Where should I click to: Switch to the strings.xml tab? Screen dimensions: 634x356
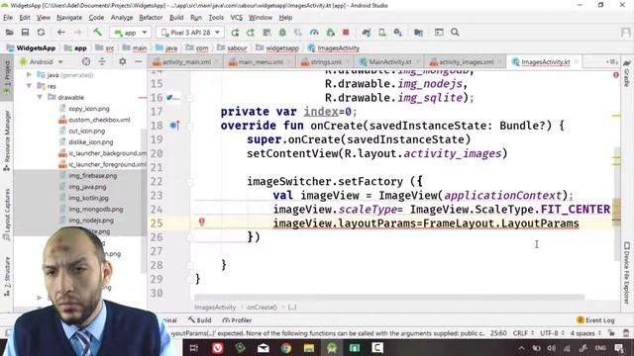click(x=325, y=62)
